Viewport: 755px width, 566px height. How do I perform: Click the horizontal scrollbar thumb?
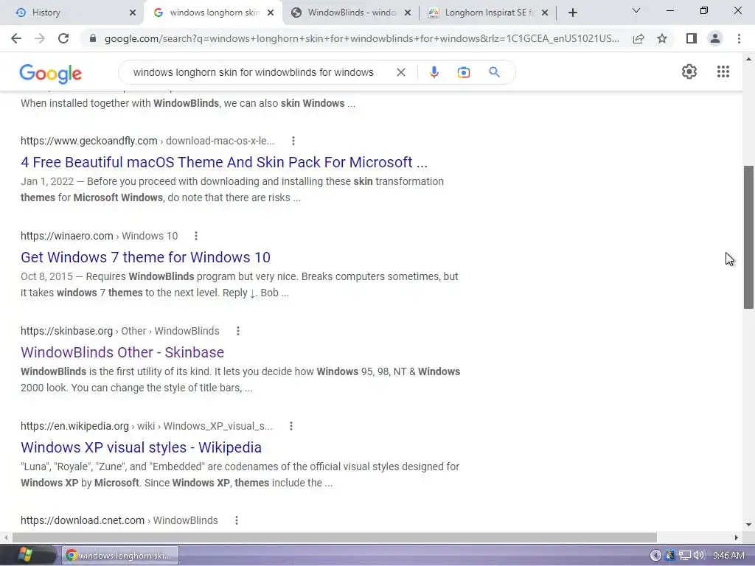coord(334,537)
